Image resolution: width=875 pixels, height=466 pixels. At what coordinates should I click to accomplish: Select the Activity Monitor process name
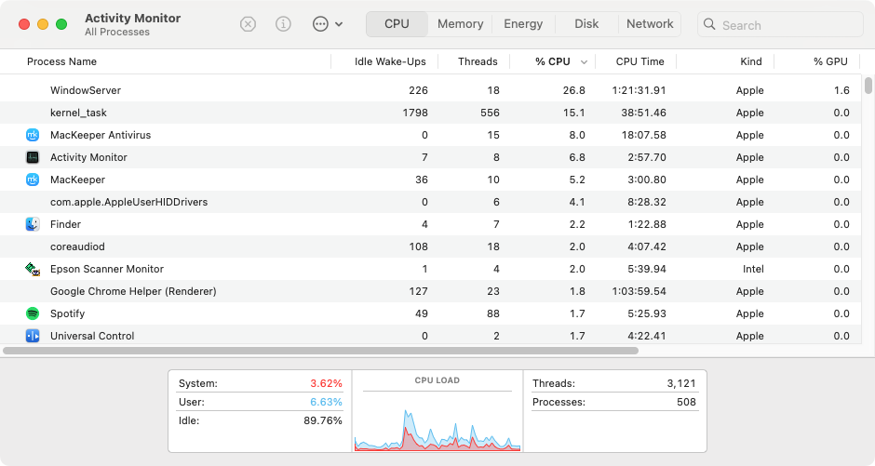88,157
